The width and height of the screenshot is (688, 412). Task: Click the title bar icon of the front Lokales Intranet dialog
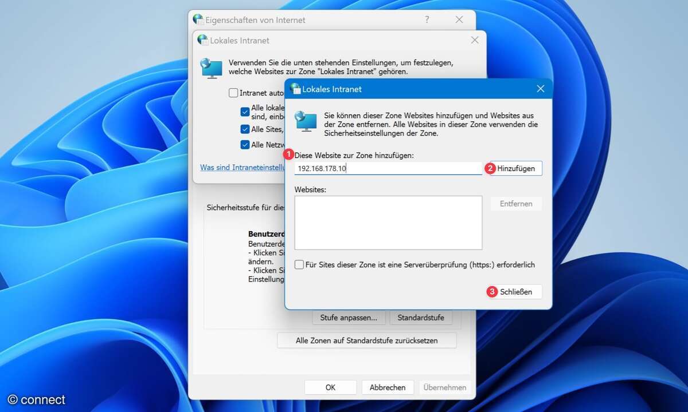pyautogui.click(x=295, y=89)
